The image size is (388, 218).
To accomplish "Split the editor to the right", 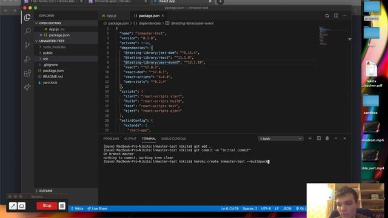I will pyautogui.click(x=336, y=16).
